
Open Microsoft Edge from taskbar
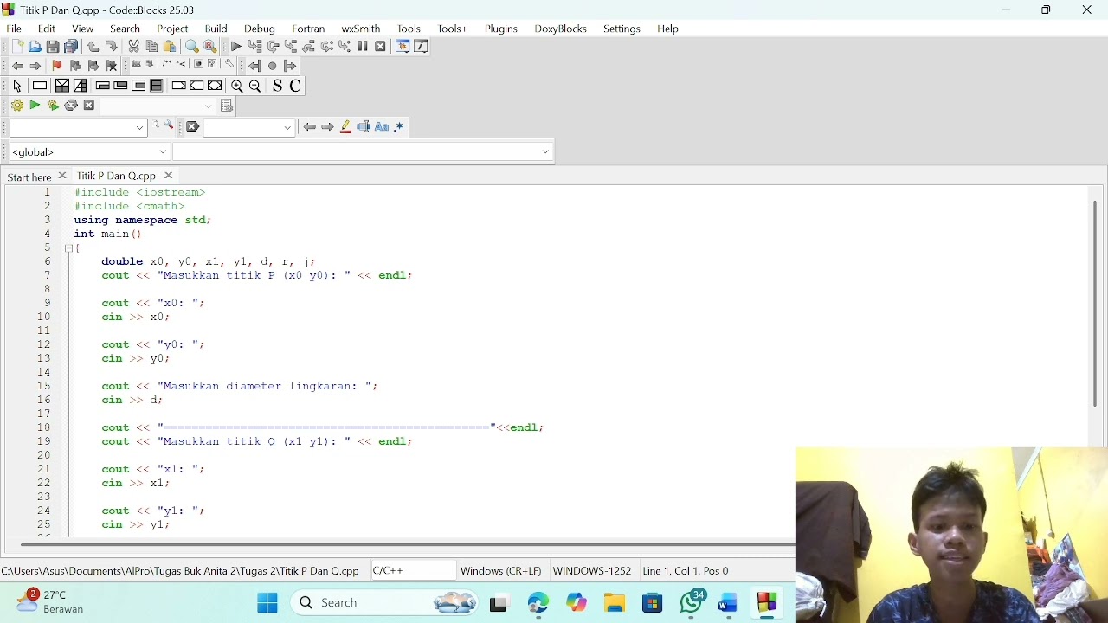pos(538,603)
